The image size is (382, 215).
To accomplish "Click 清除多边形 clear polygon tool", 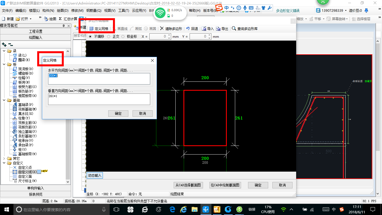I will (171, 29).
